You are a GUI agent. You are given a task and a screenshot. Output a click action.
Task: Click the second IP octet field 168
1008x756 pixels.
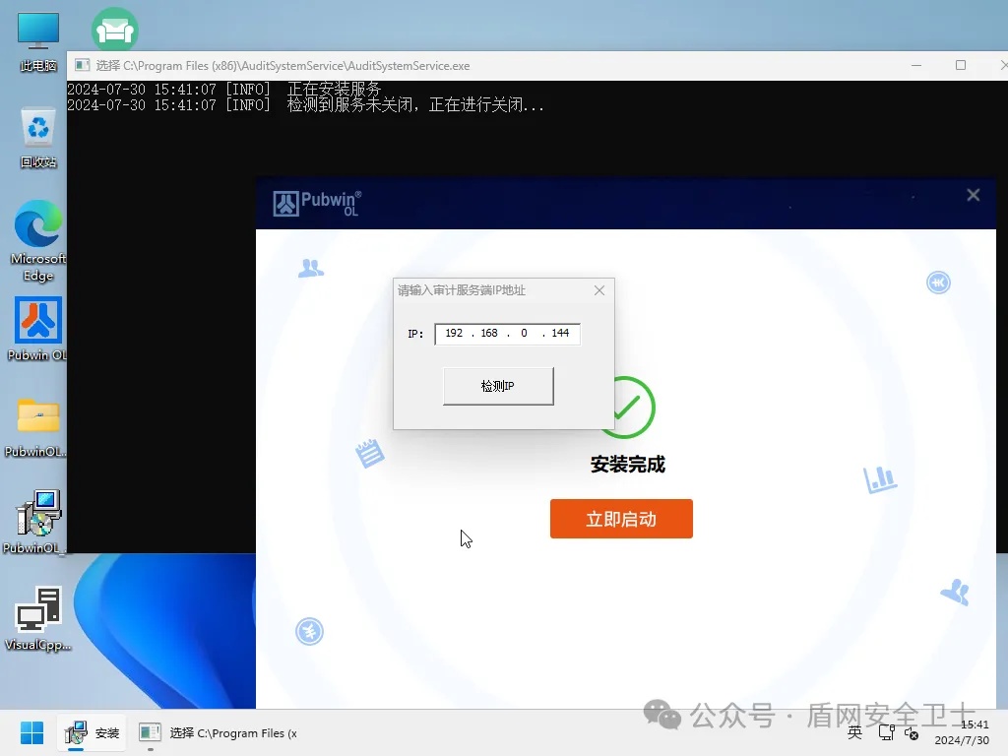pos(489,333)
